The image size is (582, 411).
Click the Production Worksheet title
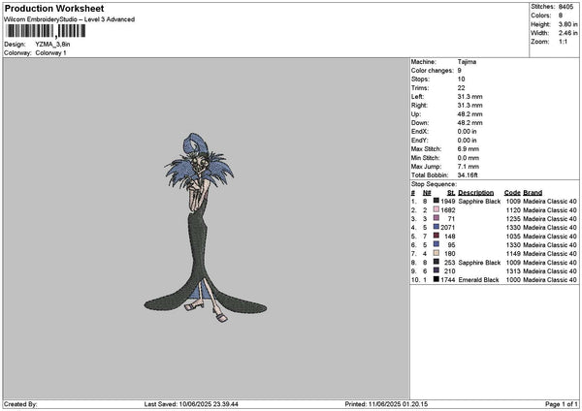pyautogui.click(x=54, y=8)
